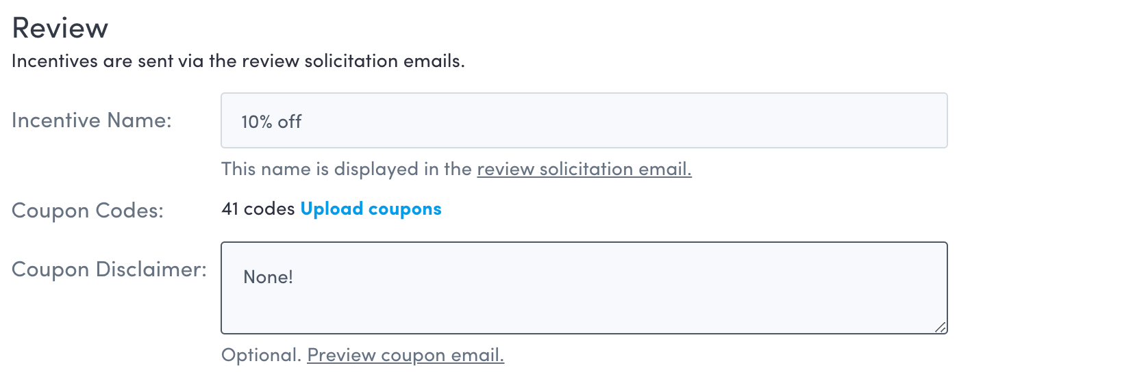Click the "Review" section heading
The height and width of the screenshot is (383, 1133).
[60, 29]
